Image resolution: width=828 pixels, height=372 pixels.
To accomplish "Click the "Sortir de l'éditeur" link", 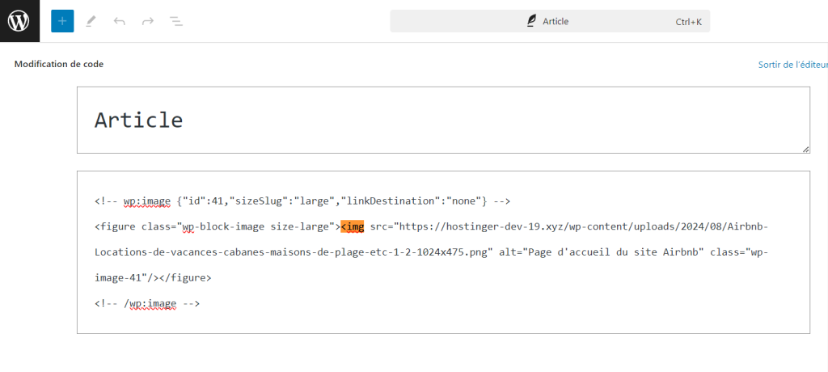I will [792, 64].
